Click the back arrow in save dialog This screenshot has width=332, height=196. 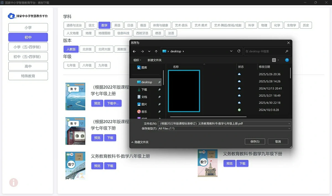point(134,51)
